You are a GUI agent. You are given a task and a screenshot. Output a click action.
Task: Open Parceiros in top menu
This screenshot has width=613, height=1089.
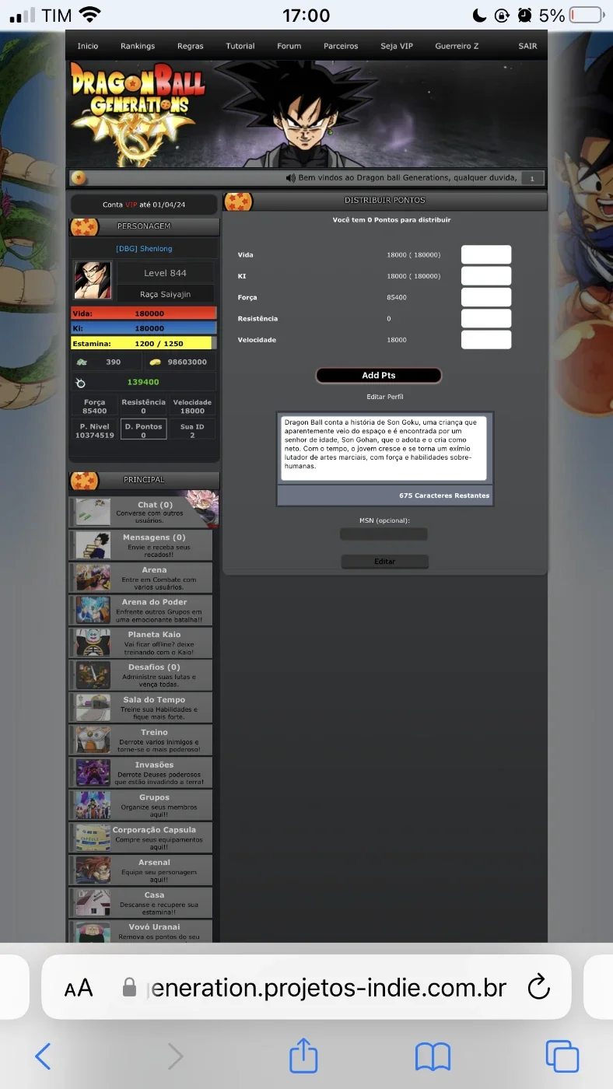click(x=341, y=46)
